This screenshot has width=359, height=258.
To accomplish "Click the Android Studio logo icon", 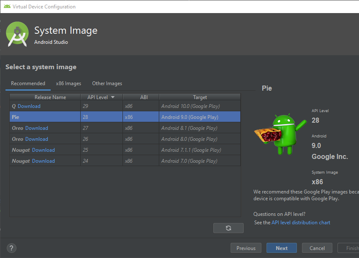I will coord(17,34).
